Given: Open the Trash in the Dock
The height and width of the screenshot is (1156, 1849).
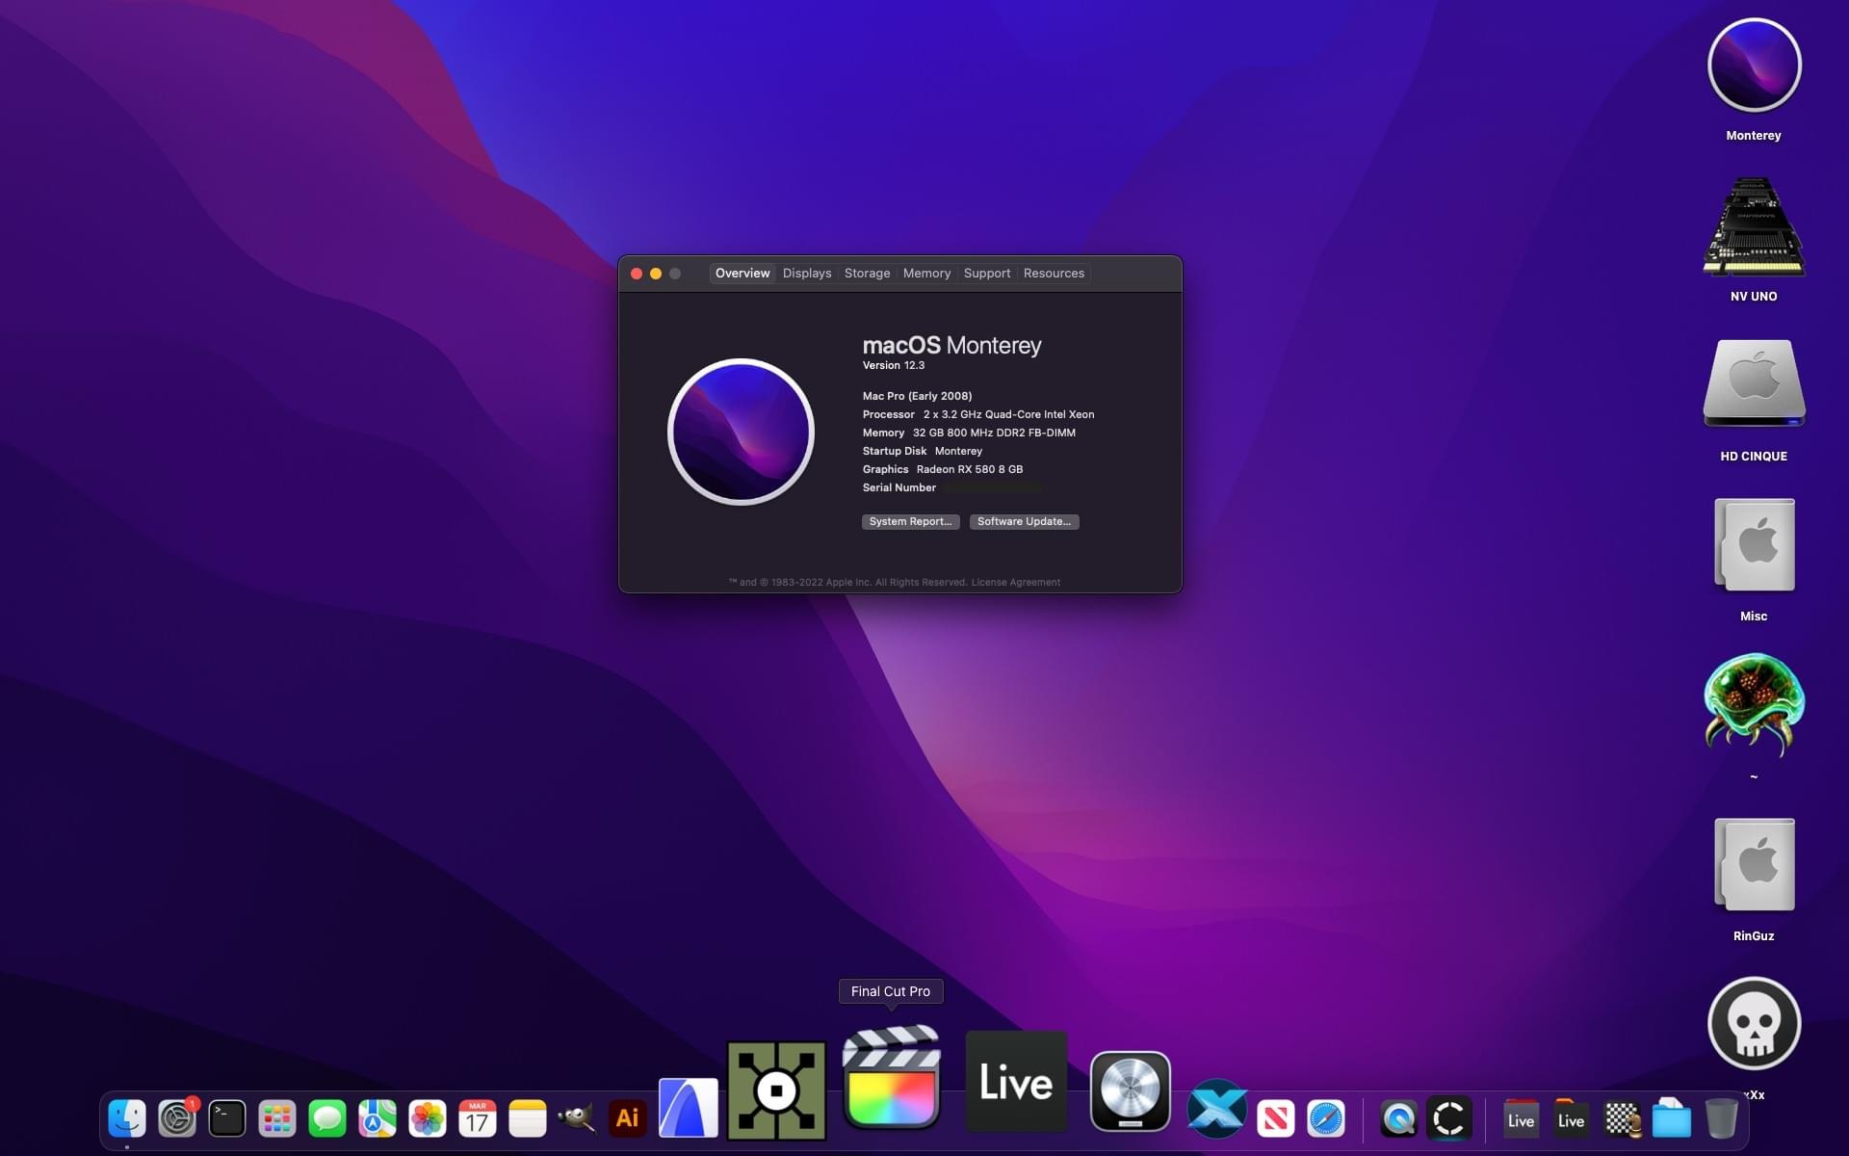Looking at the screenshot, I should pyautogui.click(x=1722, y=1118).
